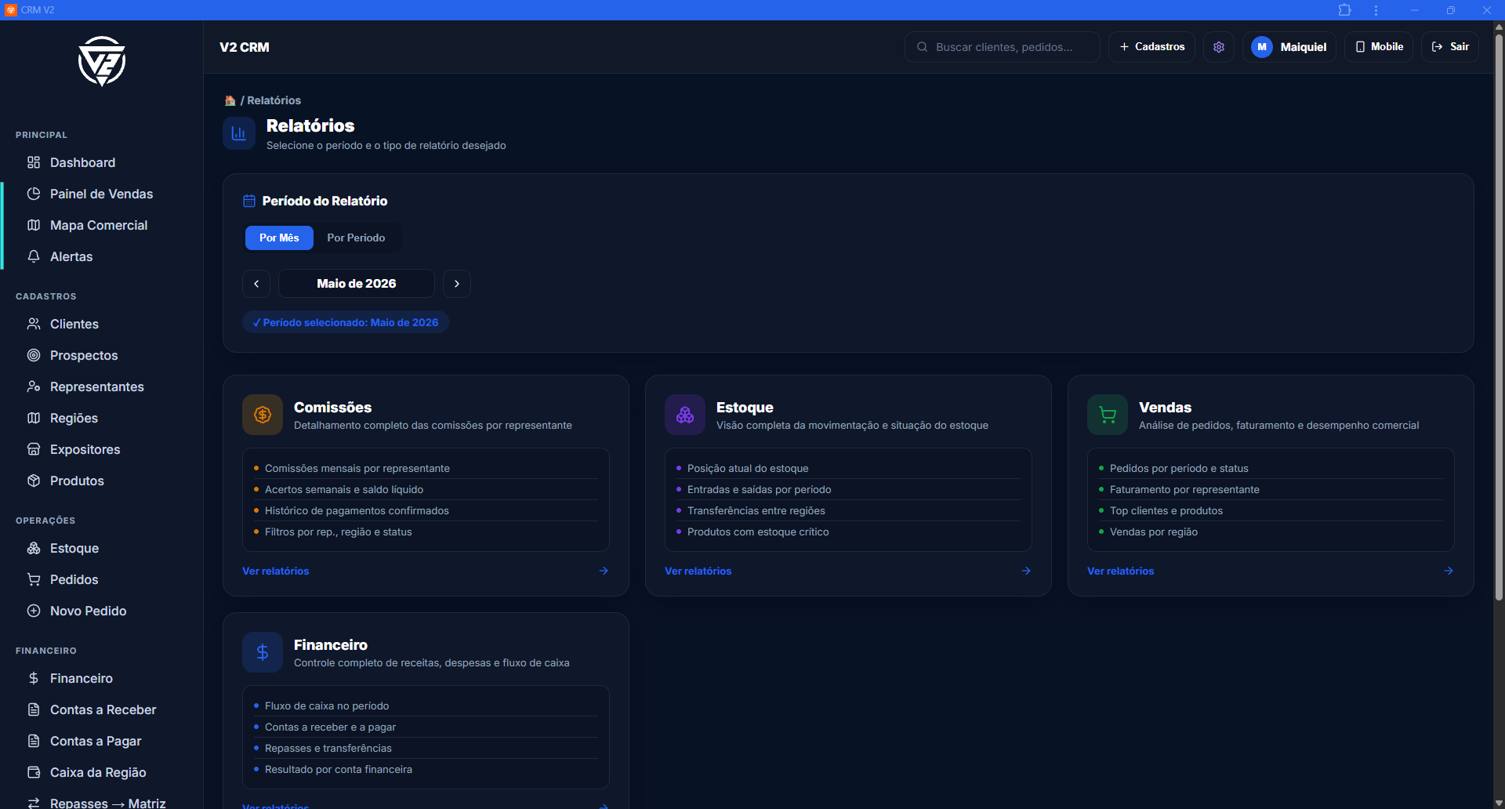The height and width of the screenshot is (809, 1505).
Task: Open Ver relatórios for Vendas
Action: pos(1120,571)
